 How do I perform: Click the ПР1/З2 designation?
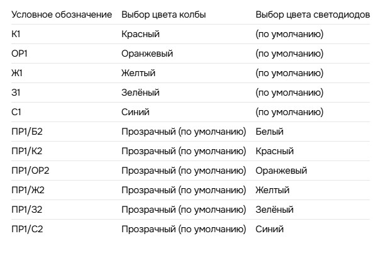[x=27, y=210]
